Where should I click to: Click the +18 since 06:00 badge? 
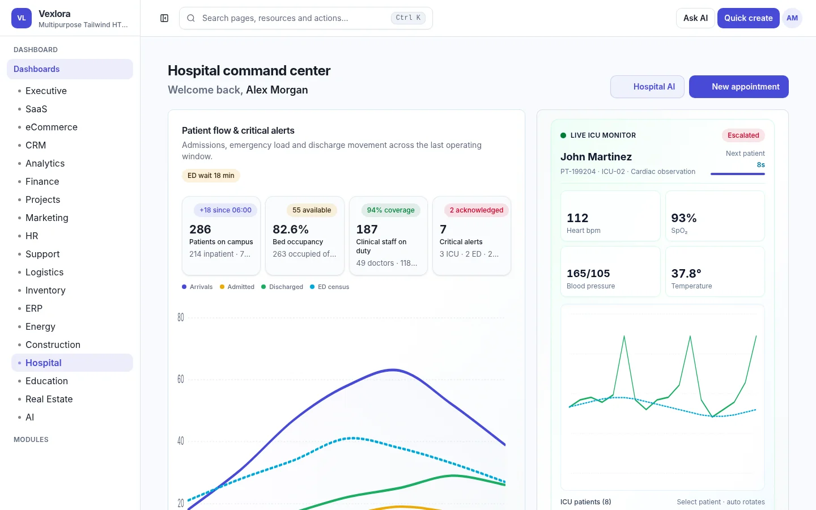click(226, 210)
